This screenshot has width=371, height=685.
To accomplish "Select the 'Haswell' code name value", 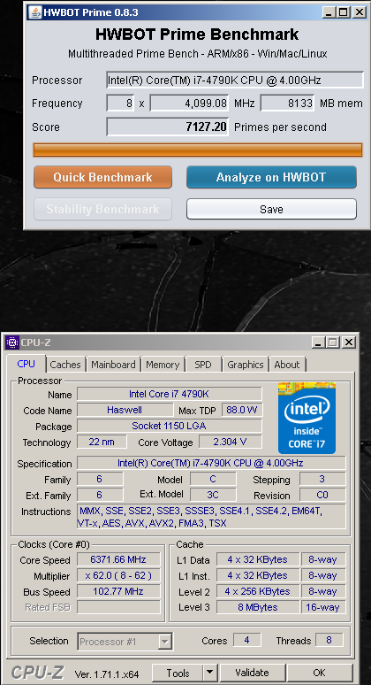I will click(125, 410).
